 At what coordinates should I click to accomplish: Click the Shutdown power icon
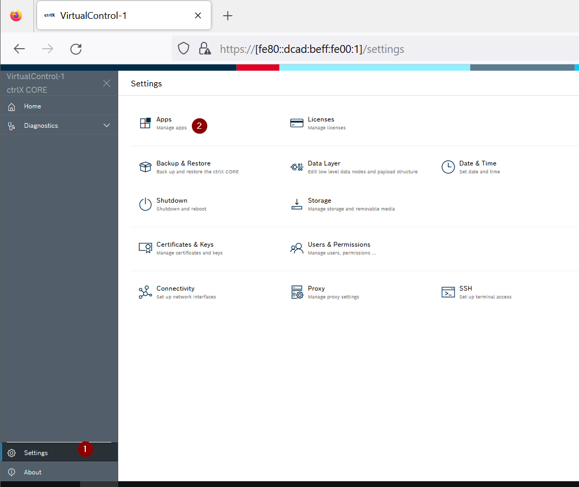145,204
